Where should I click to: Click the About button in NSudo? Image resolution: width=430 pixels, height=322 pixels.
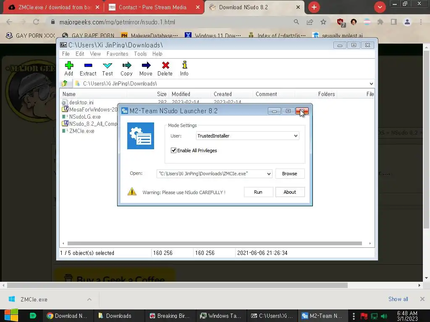290,192
